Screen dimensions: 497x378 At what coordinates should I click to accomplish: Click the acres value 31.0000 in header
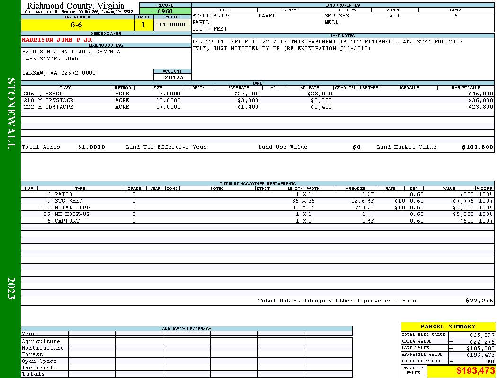click(x=172, y=25)
